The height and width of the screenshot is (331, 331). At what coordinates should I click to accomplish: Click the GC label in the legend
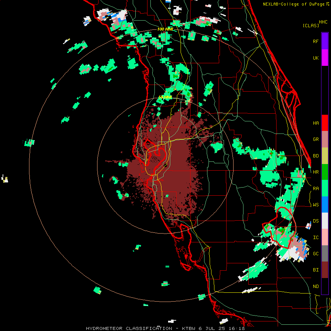pyautogui.click(x=316, y=253)
